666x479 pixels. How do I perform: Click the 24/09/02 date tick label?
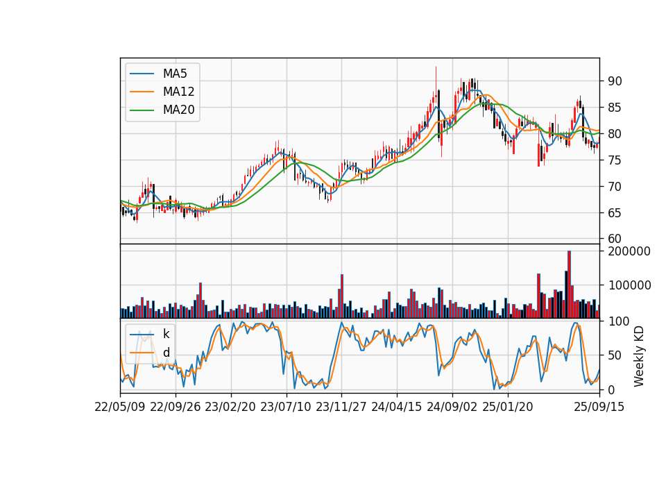[452, 407]
